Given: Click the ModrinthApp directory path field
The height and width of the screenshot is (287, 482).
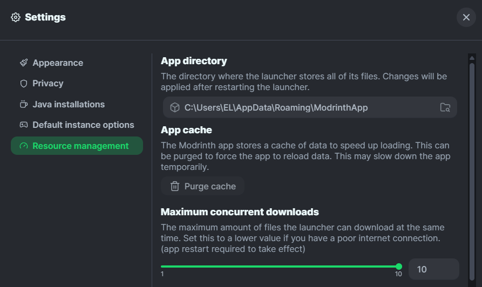Looking at the screenshot, I should (x=302, y=107).
